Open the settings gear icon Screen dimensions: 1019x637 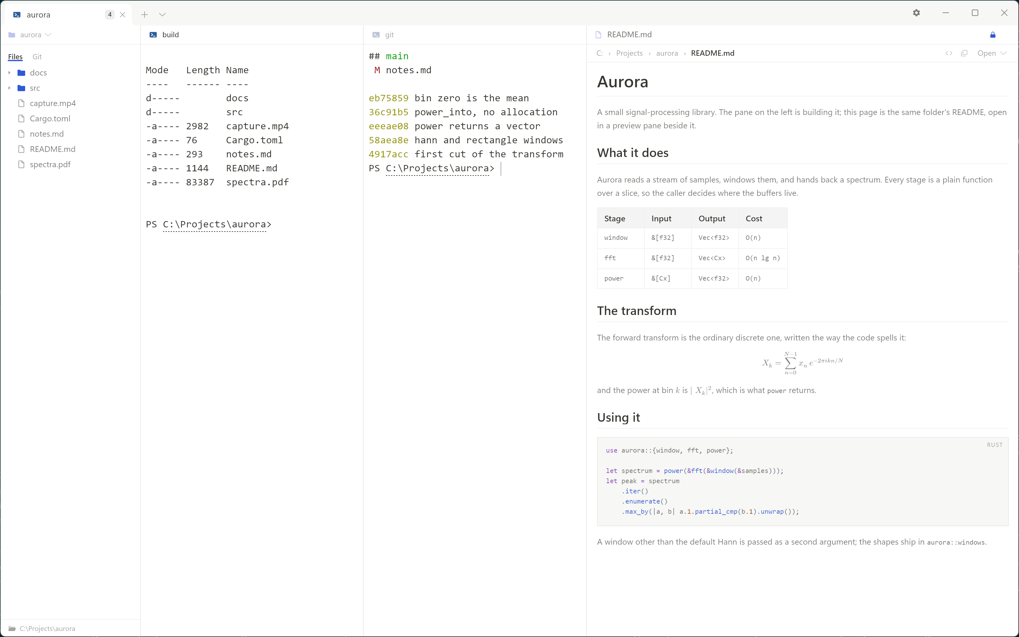point(916,13)
